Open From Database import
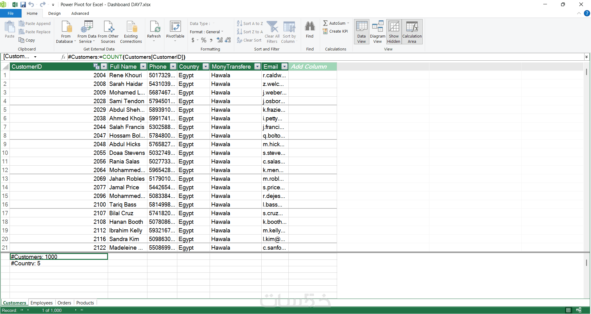 (x=66, y=32)
